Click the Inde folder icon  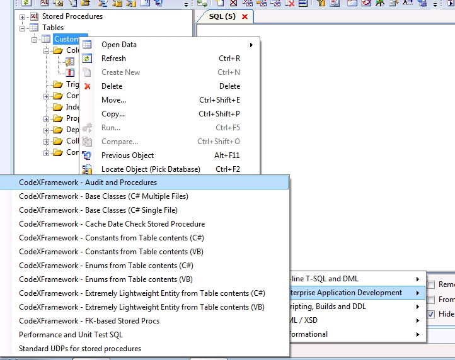click(x=58, y=107)
